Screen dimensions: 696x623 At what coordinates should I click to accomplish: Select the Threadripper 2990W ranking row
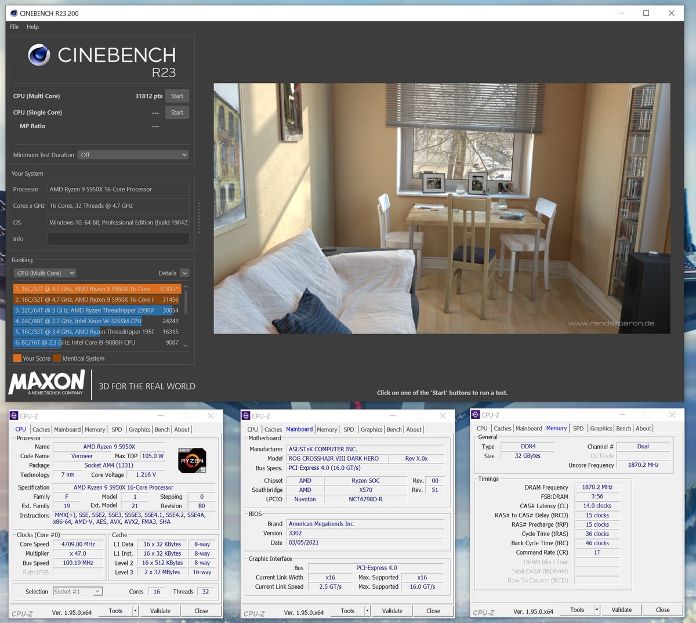pos(97,310)
